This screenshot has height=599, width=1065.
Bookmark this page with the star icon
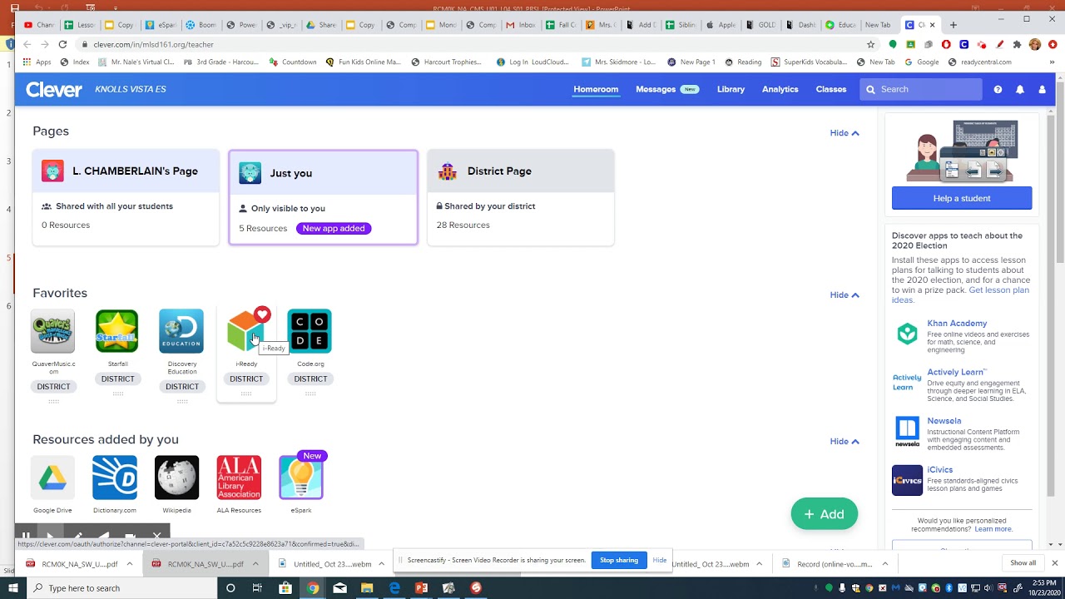870,44
